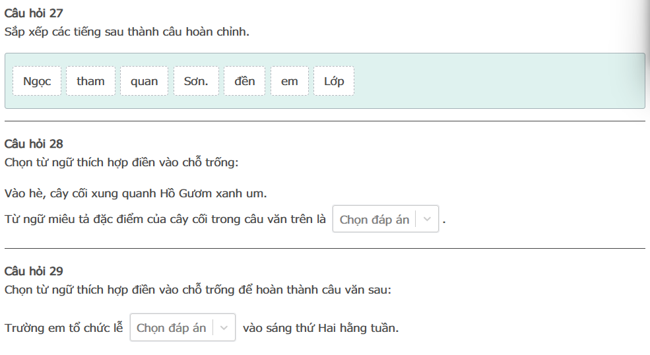Click the text "Trường em tổ chức lễ"
This screenshot has height=355, width=650.
point(63,328)
